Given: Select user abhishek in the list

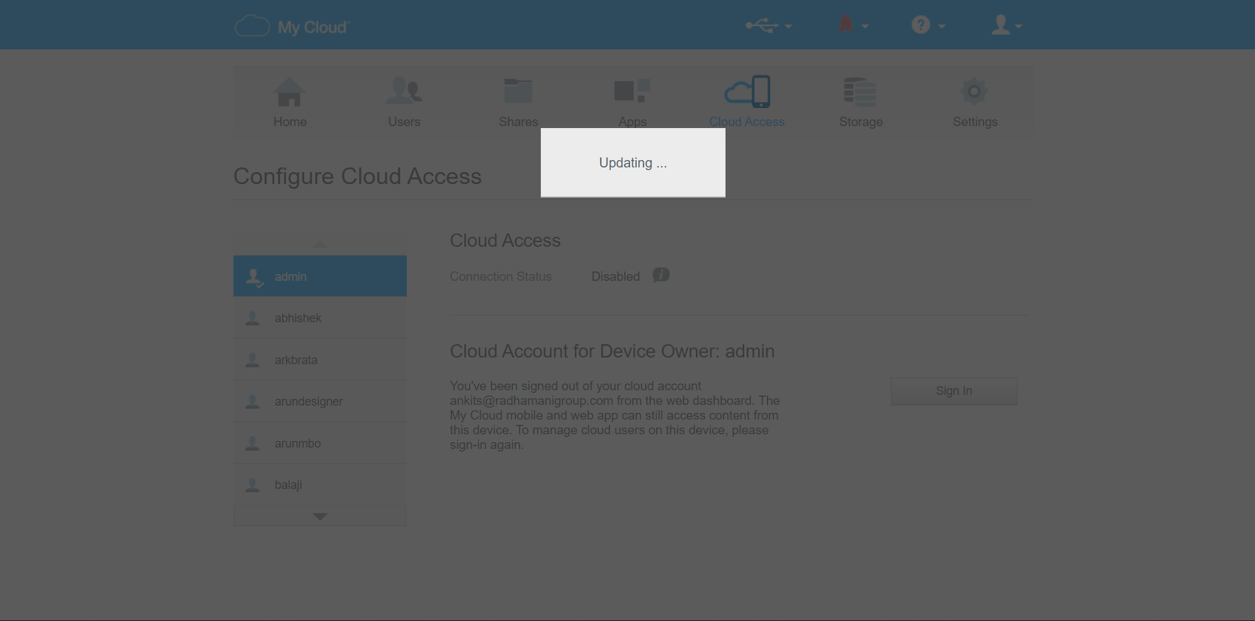Looking at the screenshot, I should tap(320, 318).
